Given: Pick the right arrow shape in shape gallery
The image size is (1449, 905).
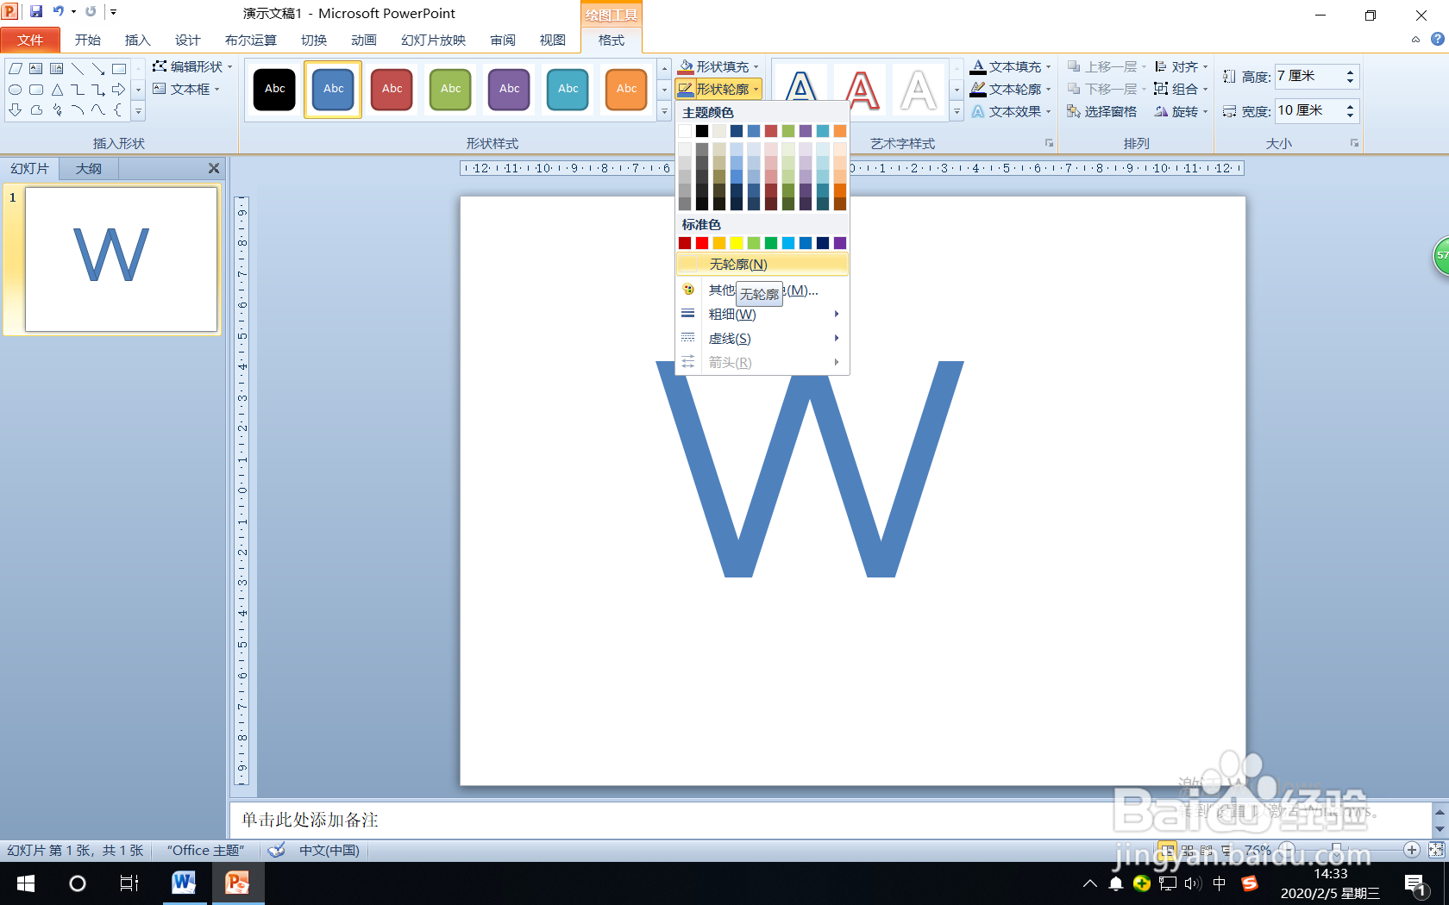Looking at the screenshot, I should (119, 90).
